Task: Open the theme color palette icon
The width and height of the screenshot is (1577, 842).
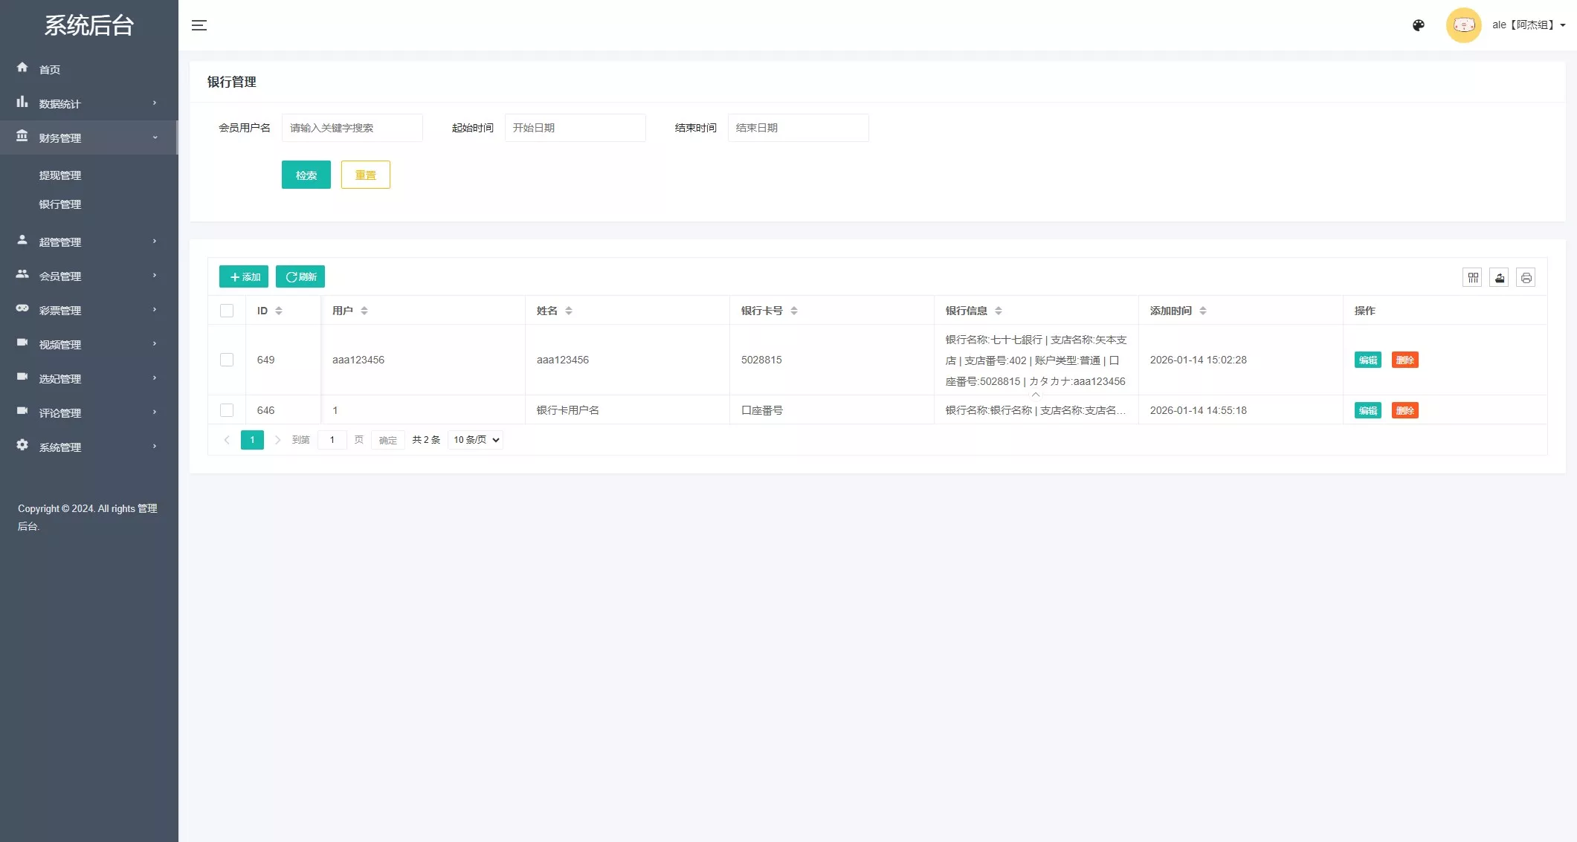Action: click(x=1419, y=25)
